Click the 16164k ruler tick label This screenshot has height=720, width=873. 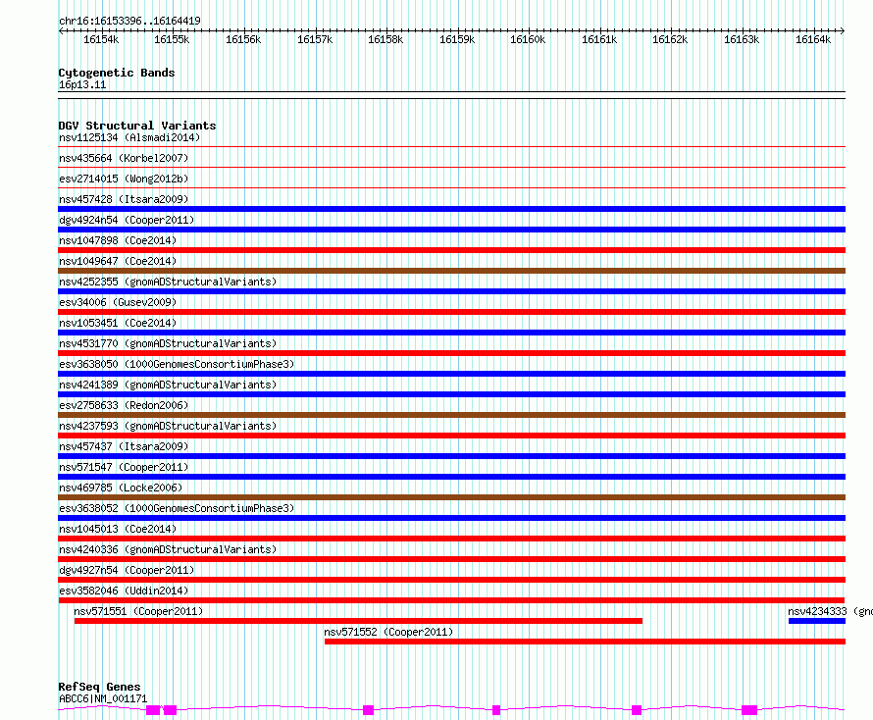click(x=813, y=39)
